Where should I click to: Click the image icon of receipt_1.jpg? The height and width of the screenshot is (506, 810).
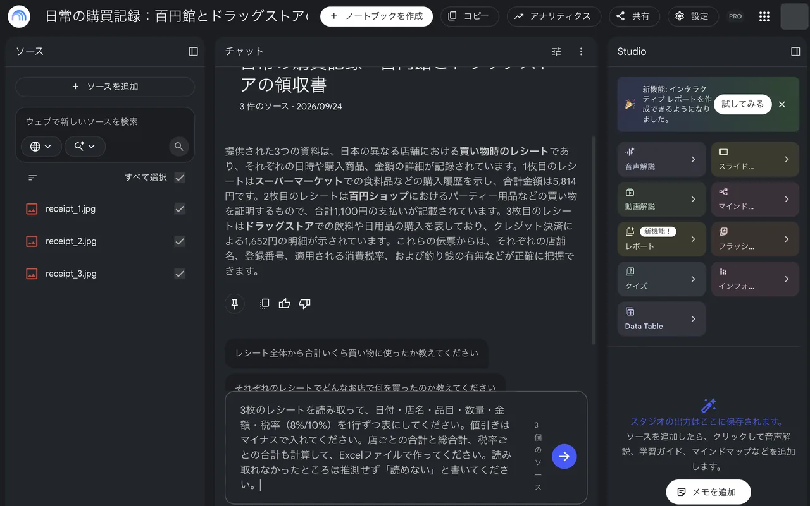tap(32, 208)
